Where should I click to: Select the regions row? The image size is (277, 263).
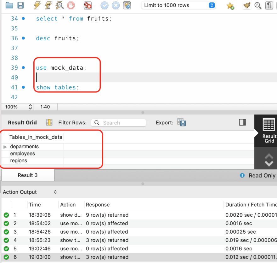(x=36, y=161)
